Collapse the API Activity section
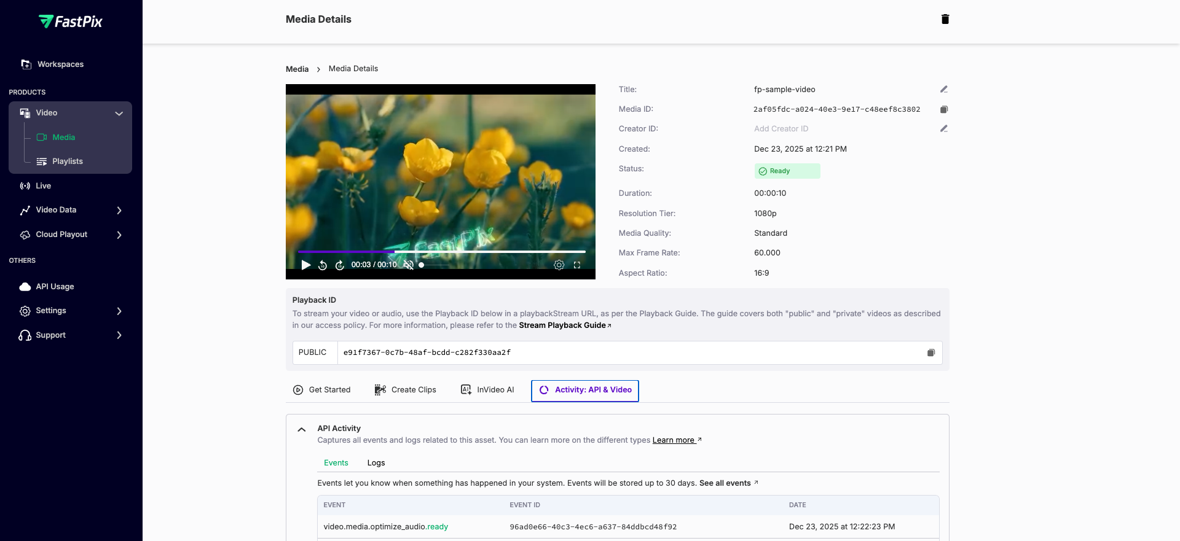The height and width of the screenshot is (541, 1180). [302, 429]
